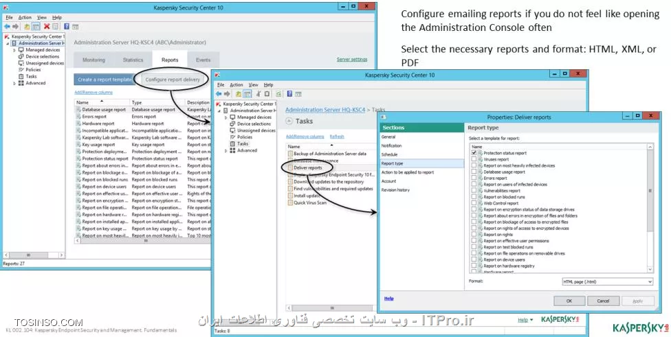Screen dimensions: 671x337
Task: Tick the Database usage report checkbox
Action: pyautogui.click(x=474, y=172)
